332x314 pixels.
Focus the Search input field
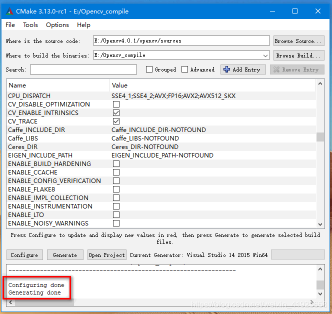(83, 69)
